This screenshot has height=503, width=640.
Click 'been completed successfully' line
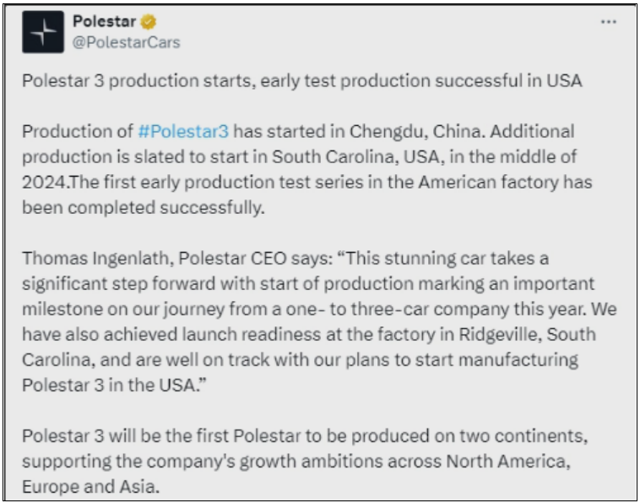pyautogui.click(x=144, y=208)
